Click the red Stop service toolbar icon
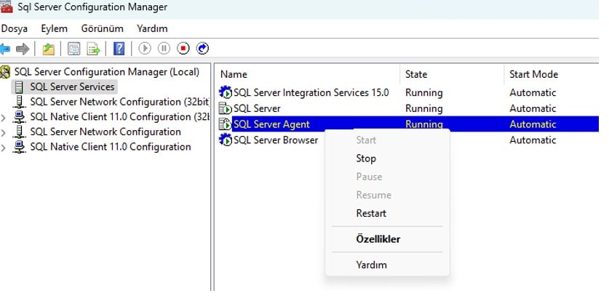The height and width of the screenshot is (301, 609). 183,49
